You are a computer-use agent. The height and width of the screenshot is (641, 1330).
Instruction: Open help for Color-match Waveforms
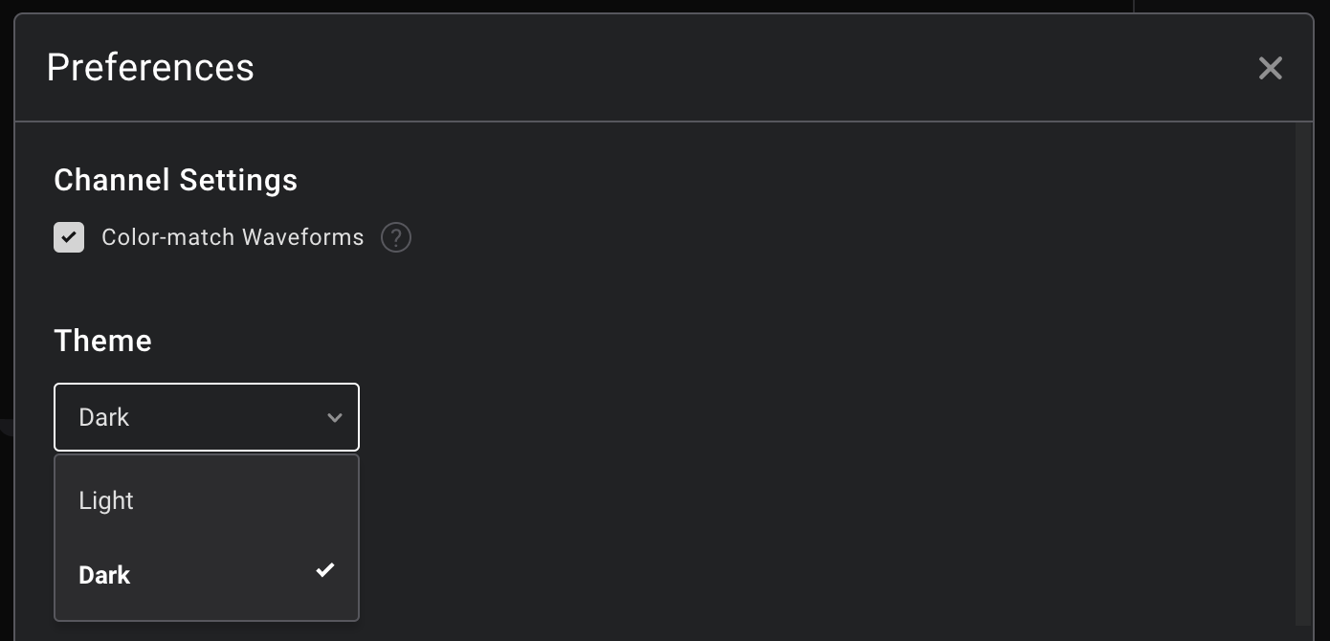396,237
